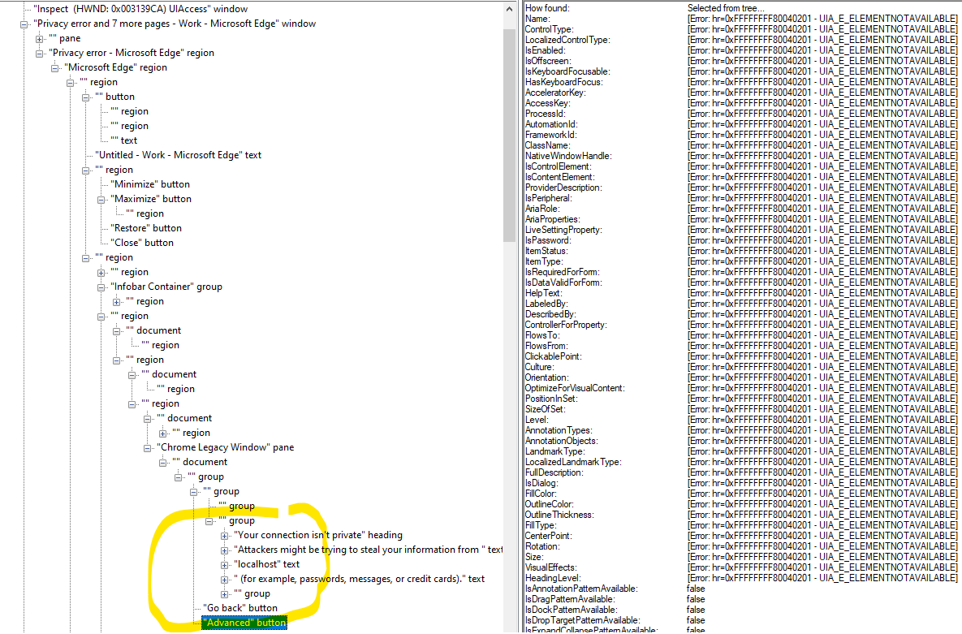Collapse the "Privacy error and 7 more pages" window node
The width and height of the screenshot is (962, 634).
click(24, 24)
